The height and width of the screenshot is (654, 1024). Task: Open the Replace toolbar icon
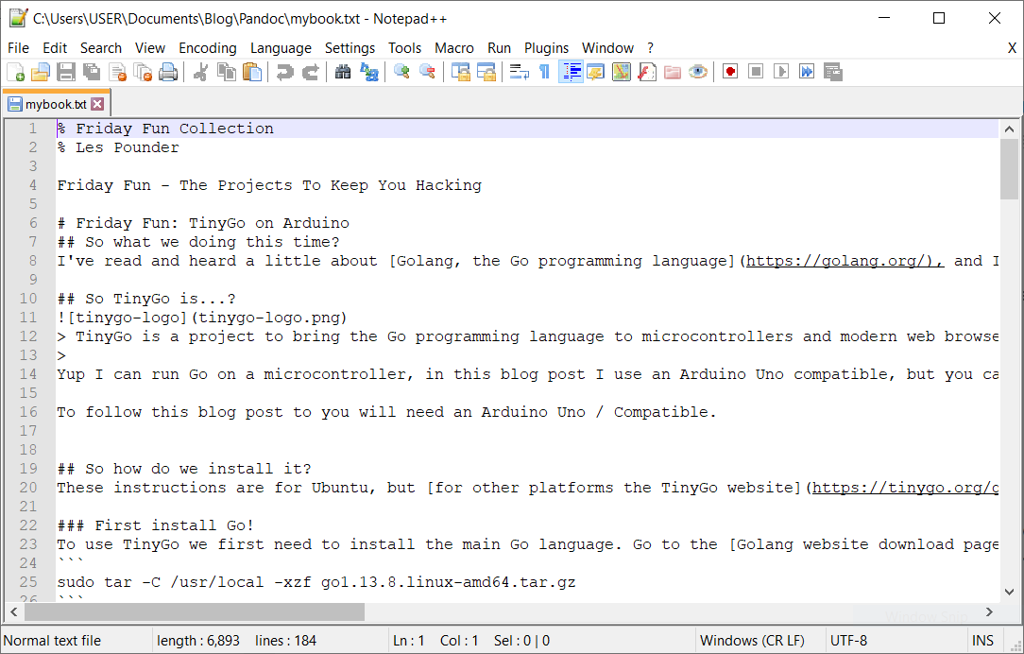click(x=369, y=72)
